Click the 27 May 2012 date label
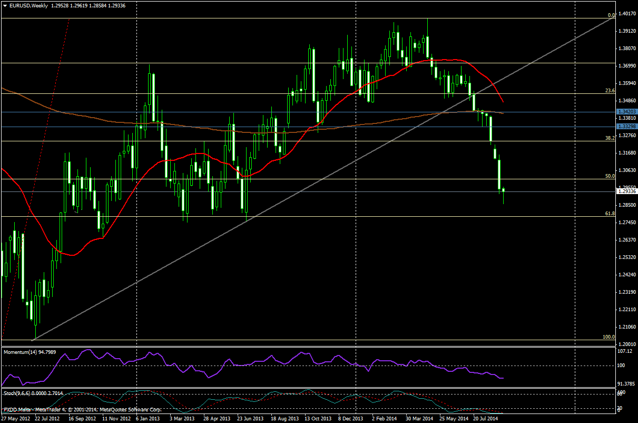The width and height of the screenshot is (638, 423). pyautogui.click(x=14, y=418)
